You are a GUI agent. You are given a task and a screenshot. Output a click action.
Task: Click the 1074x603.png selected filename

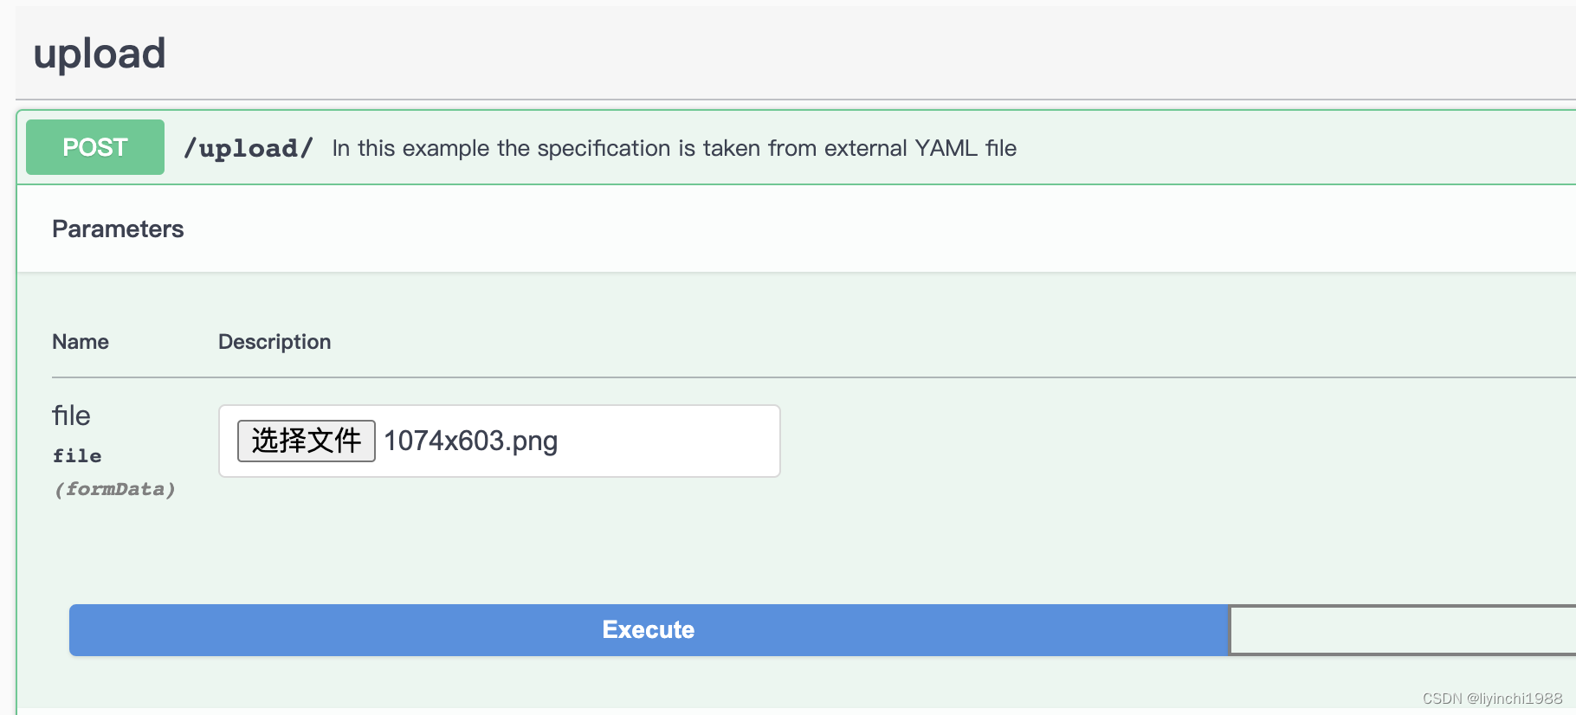(x=470, y=441)
